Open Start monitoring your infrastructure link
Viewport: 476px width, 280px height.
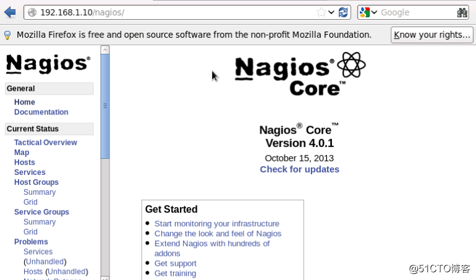click(x=217, y=224)
